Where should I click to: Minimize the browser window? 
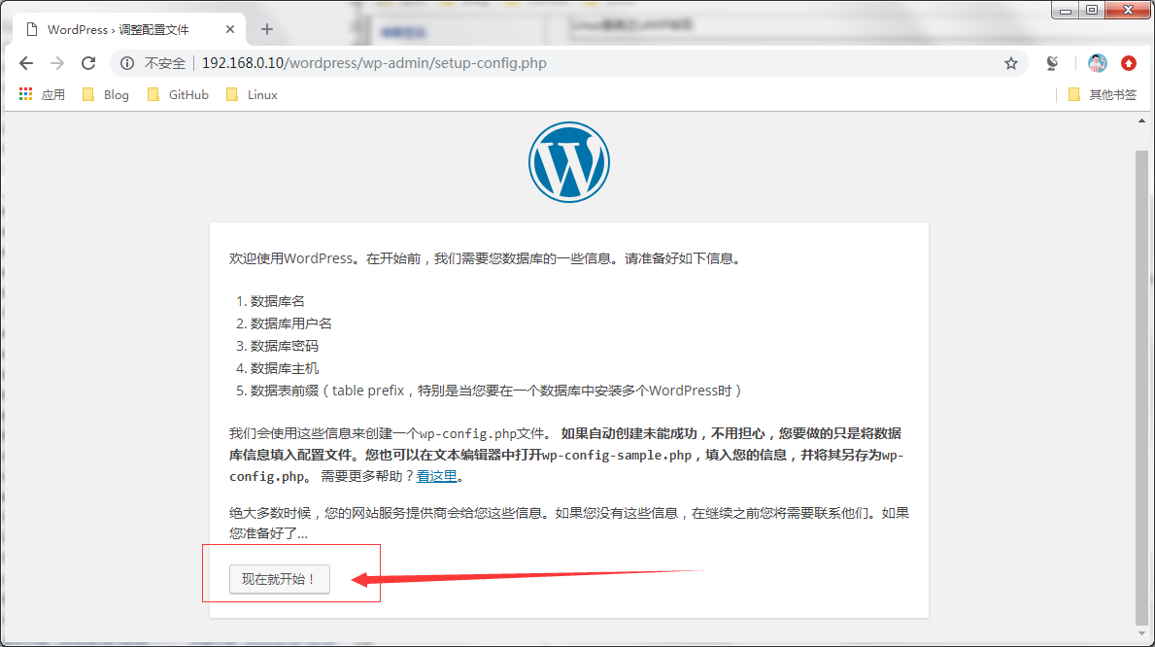(1065, 11)
